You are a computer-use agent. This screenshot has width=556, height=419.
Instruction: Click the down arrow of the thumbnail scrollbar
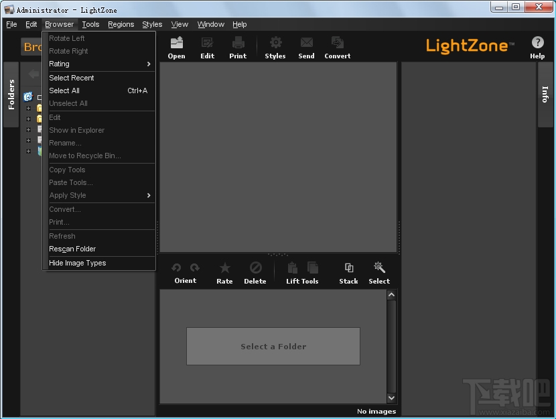coord(391,398)
